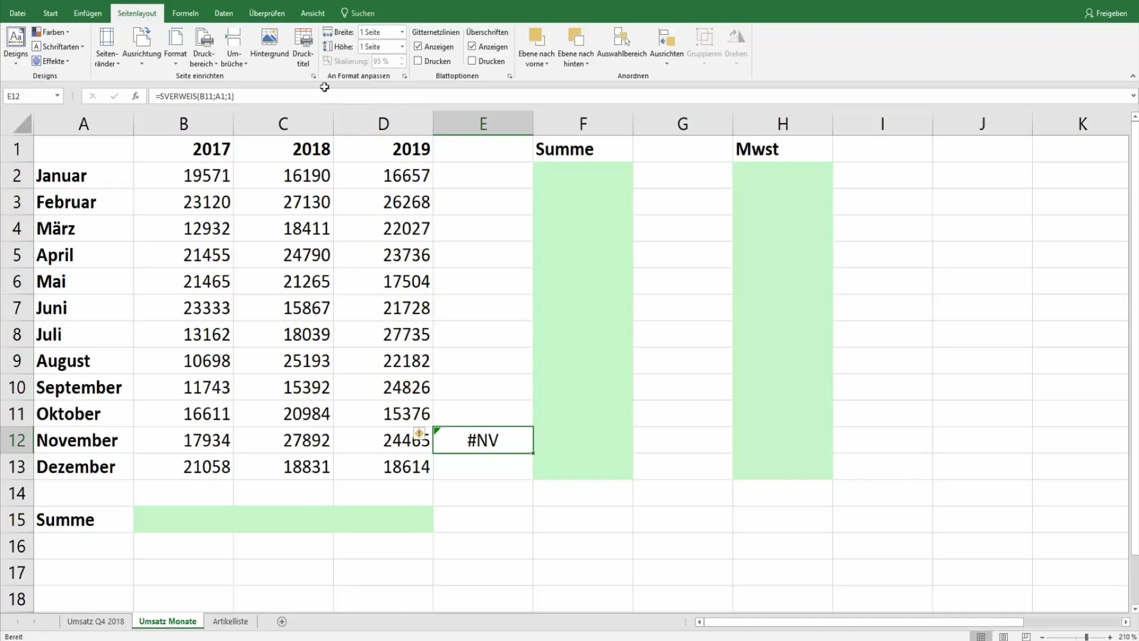Click the select-all corner triangle
1139x641 pixels.
[22, 123]
